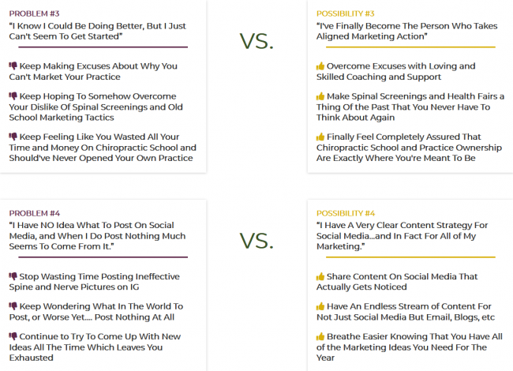The image size is (513, 371).
Task: Click thumbs-down icon beside 'Keep Feeling Like You Wasted'
Action: click(13, 137)
